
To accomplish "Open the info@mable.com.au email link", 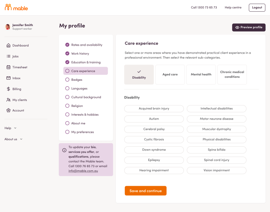I will [x=83, y=171].
